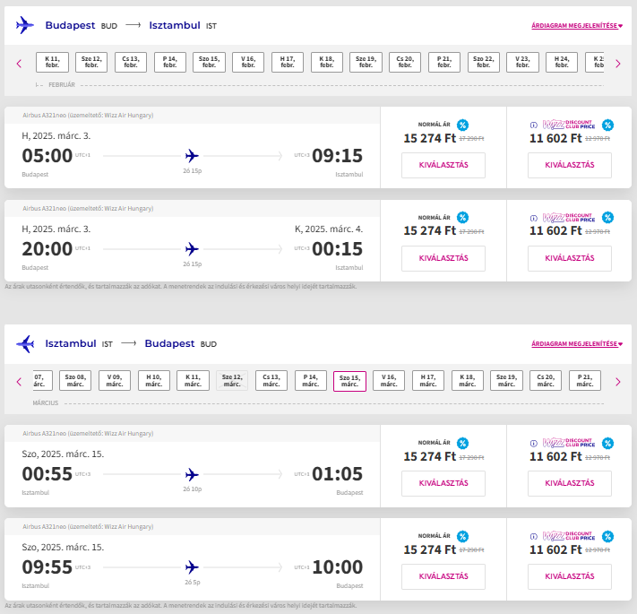Choose normal price Kiválasztás for 09:55 return flight
This screenshot has width=637, height=614.
(x=443, y=576)
